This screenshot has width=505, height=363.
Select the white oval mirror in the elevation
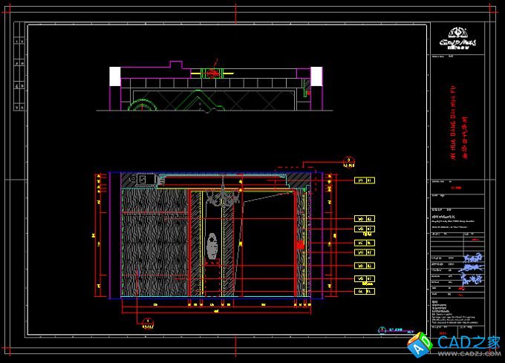(212, 246)
